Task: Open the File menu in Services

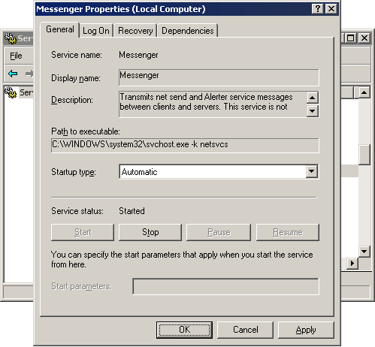Action: (x=16, y=56)
